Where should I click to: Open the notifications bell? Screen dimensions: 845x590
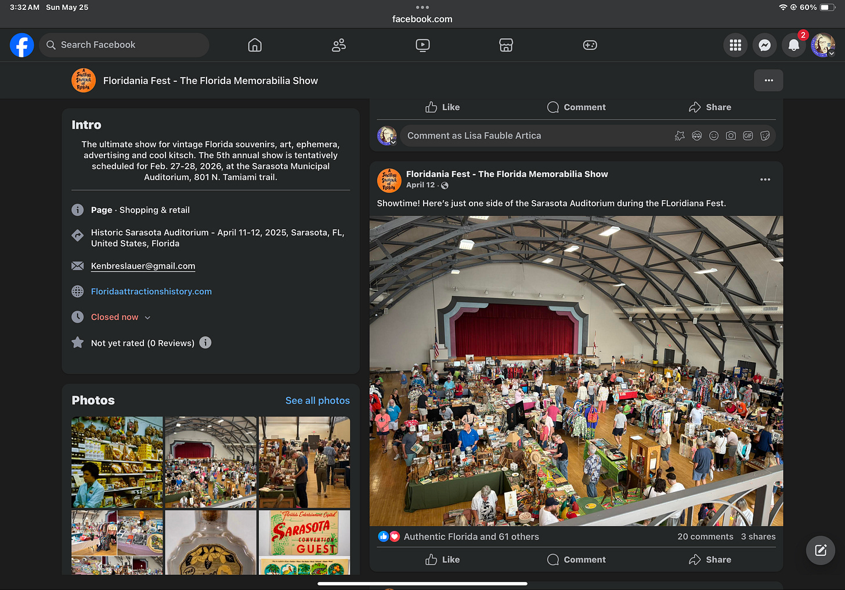point(793,45)
